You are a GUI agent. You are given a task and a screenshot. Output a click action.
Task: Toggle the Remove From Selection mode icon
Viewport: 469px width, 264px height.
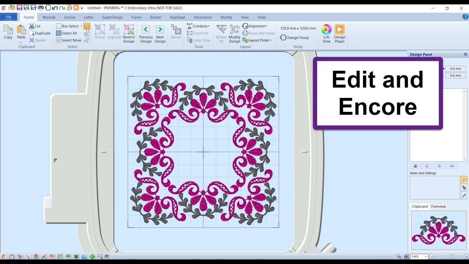(x=87, y=40)
